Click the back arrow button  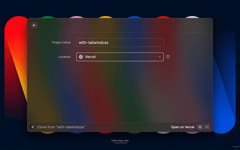(x=34, y=25)
